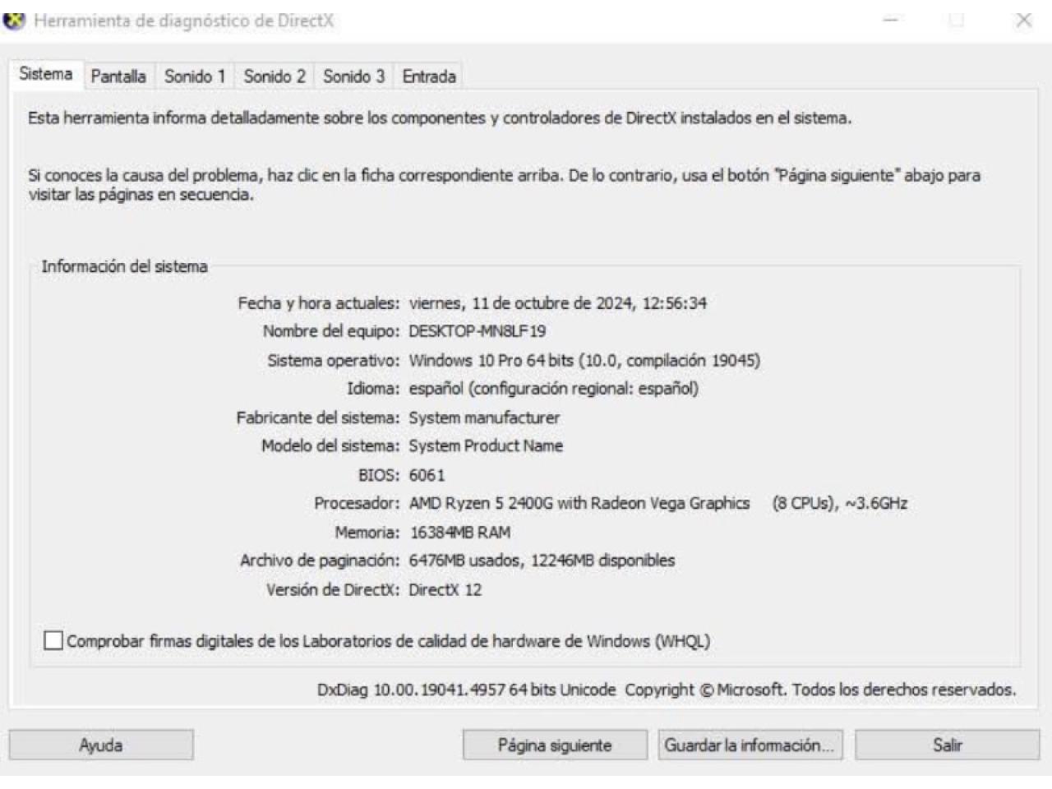Click the Ayuda button

101,745
